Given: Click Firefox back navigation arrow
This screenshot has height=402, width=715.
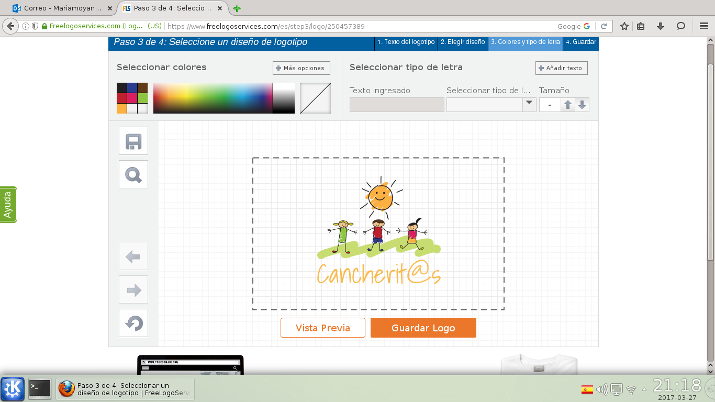Looking at the screenshot, I should click(10, 26).
